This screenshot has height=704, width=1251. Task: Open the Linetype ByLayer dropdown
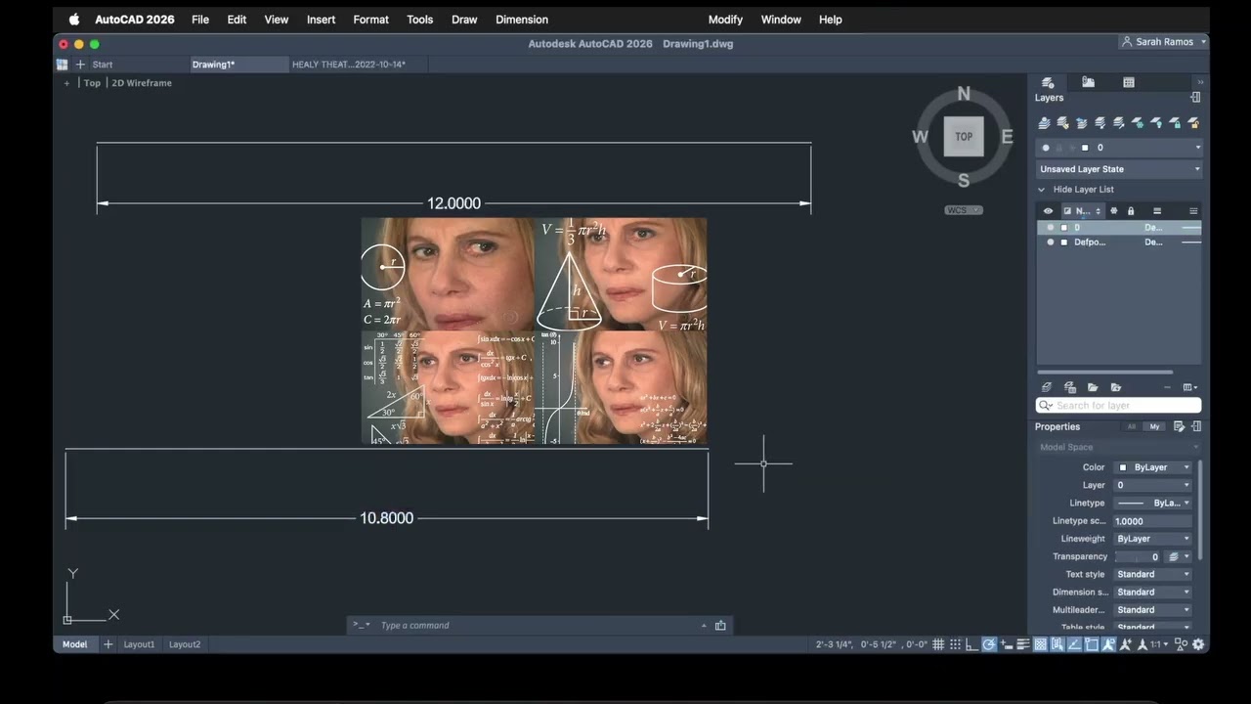(x=1153, y=504)
